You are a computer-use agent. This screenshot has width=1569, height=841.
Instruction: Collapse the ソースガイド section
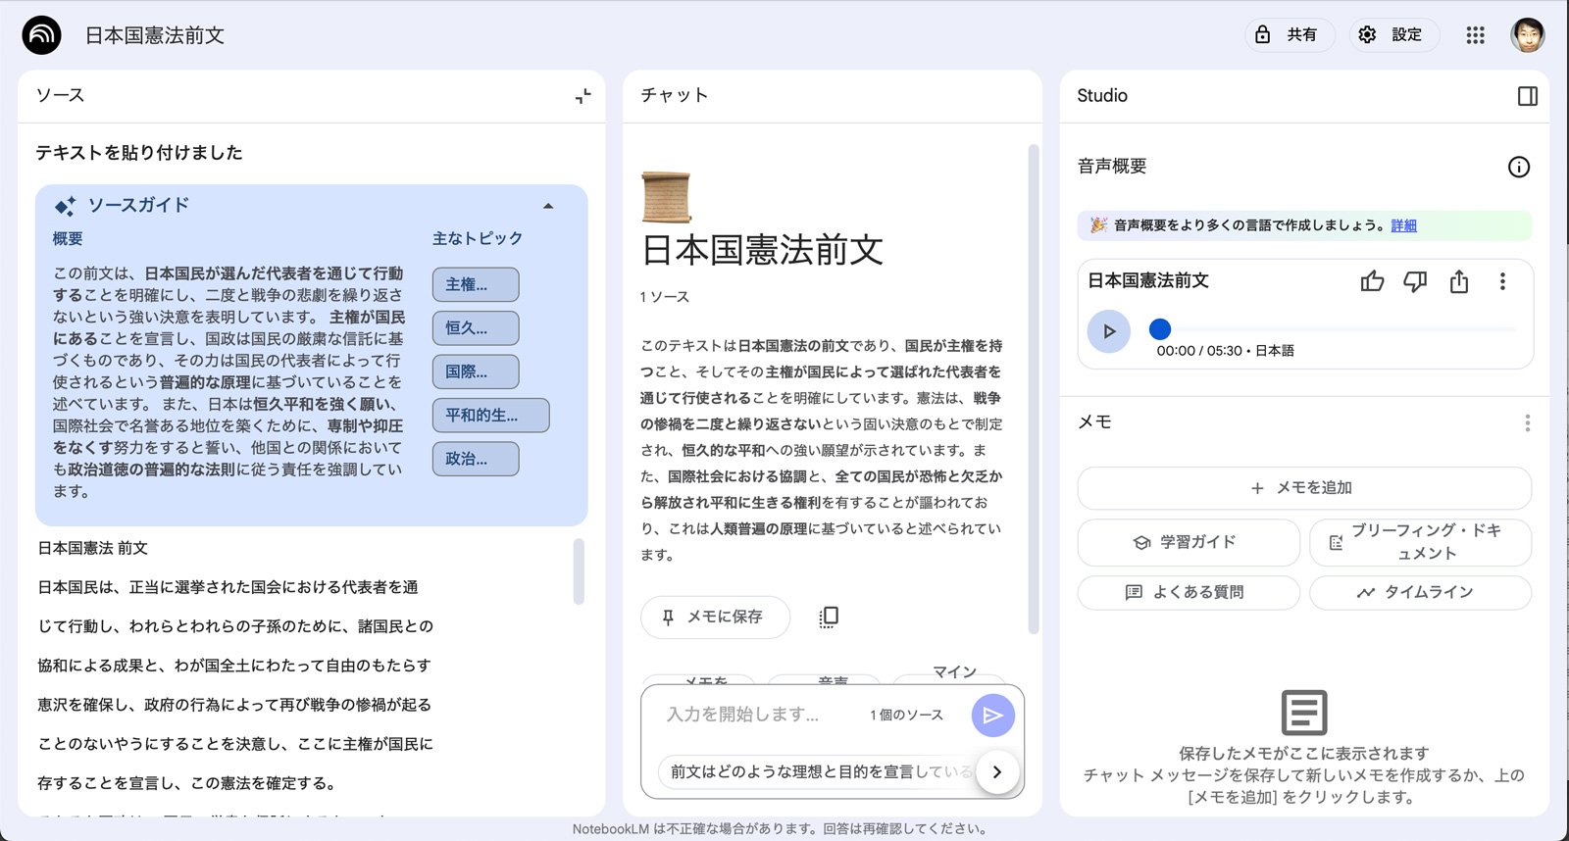click(x=548, y=206)
